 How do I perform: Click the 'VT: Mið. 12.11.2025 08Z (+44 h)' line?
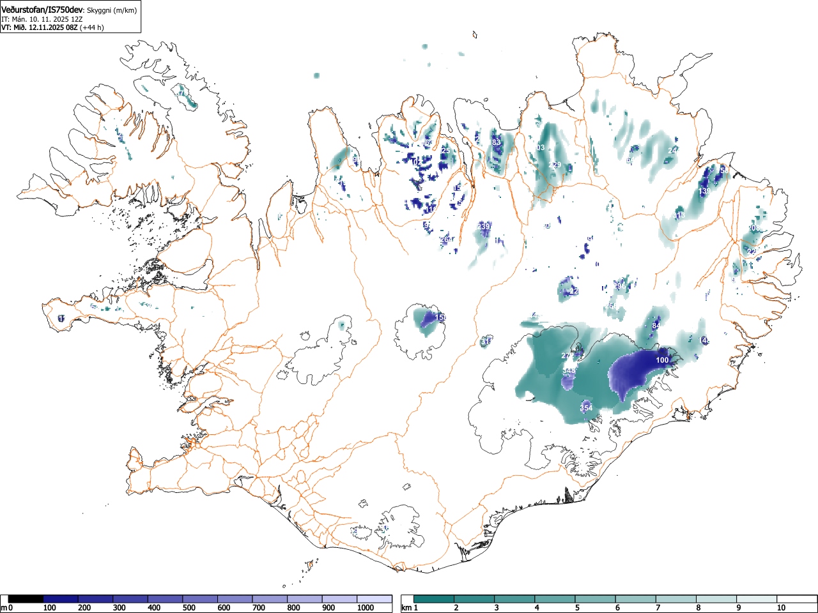(52, 27)
